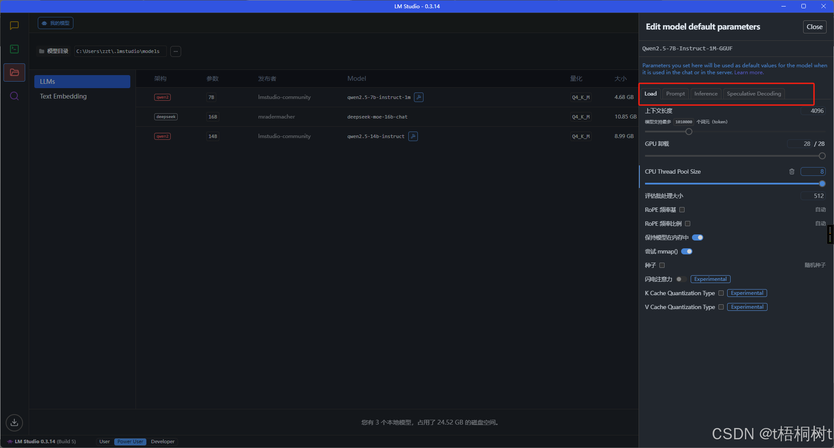The image size is (834, 448).
Task: Switch to the Speculative Decoding tab
Action: (x=754, y=94)
